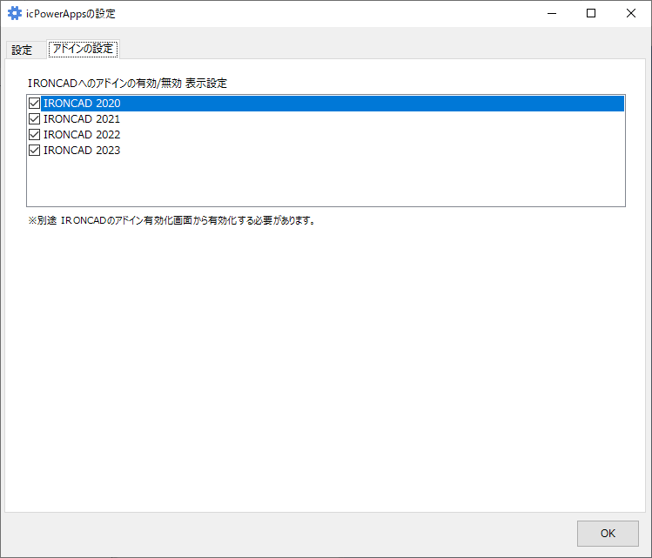
Task: Select the IRONCAD 2022 list entry text
Action: pos(82,135)
